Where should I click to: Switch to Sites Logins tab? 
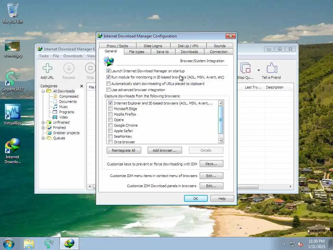pos(153,46)
